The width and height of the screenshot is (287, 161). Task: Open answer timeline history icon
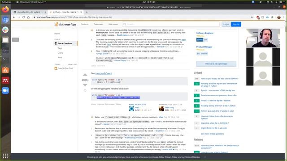click(85, 91)
